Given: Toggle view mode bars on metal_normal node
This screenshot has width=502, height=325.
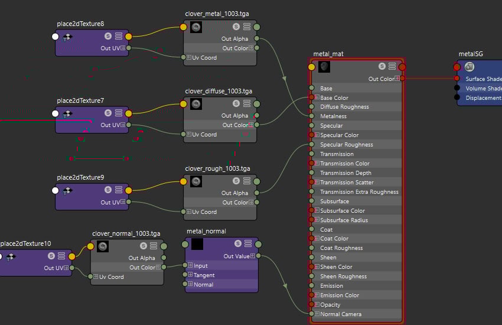Looking at the screenshot, I should (248, 243).
